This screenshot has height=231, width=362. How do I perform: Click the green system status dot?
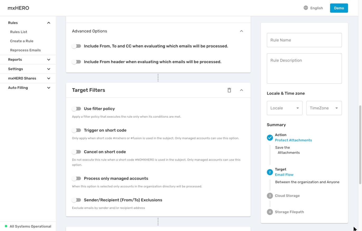tap(6, 226)
